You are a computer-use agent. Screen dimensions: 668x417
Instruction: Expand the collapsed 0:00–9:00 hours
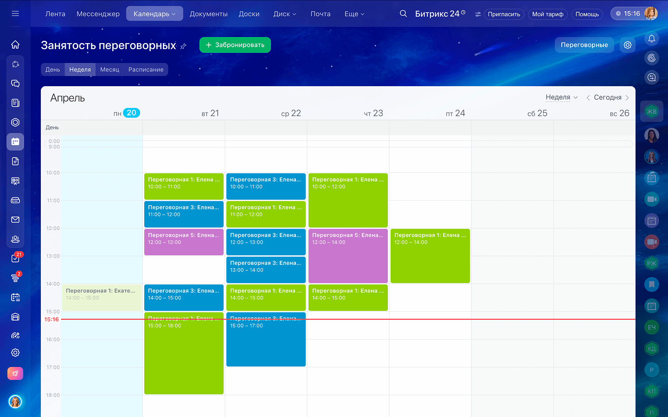coord(339,144)
